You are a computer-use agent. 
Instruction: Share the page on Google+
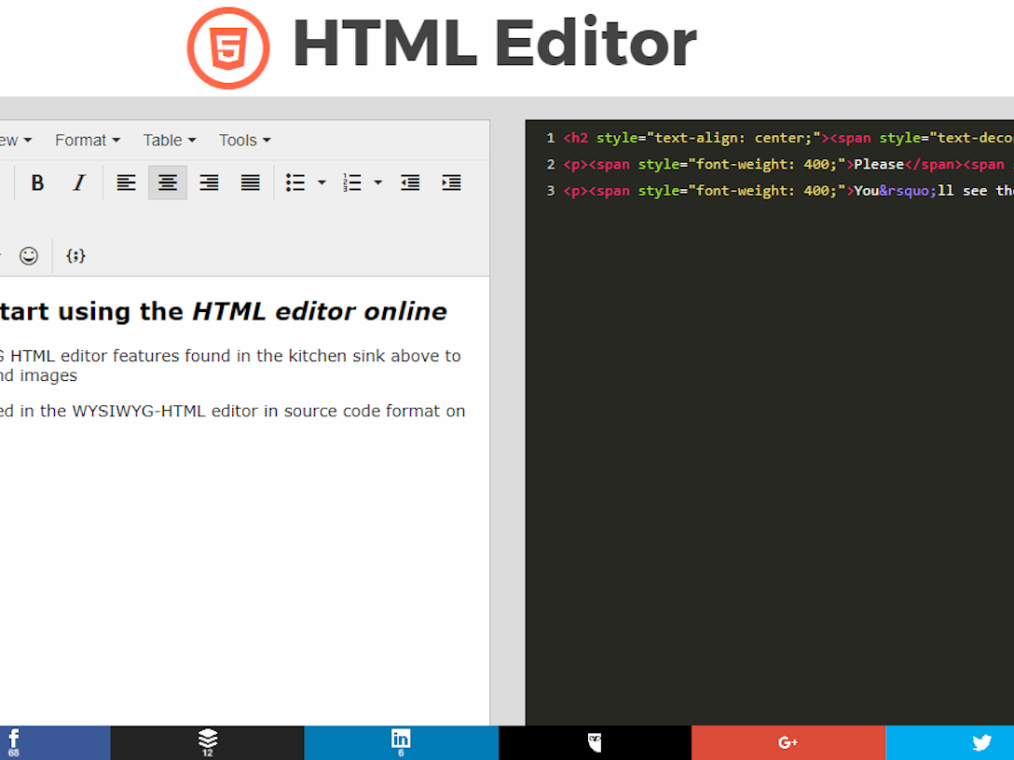point(788,742)
